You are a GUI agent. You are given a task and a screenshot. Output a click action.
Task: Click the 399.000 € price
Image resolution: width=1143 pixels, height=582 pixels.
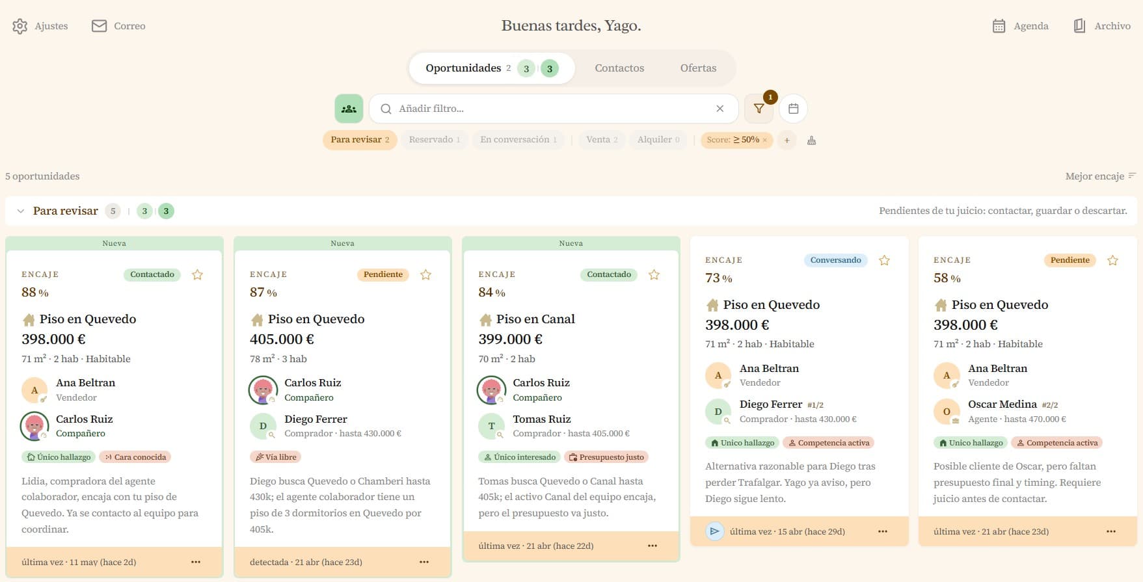510,339
